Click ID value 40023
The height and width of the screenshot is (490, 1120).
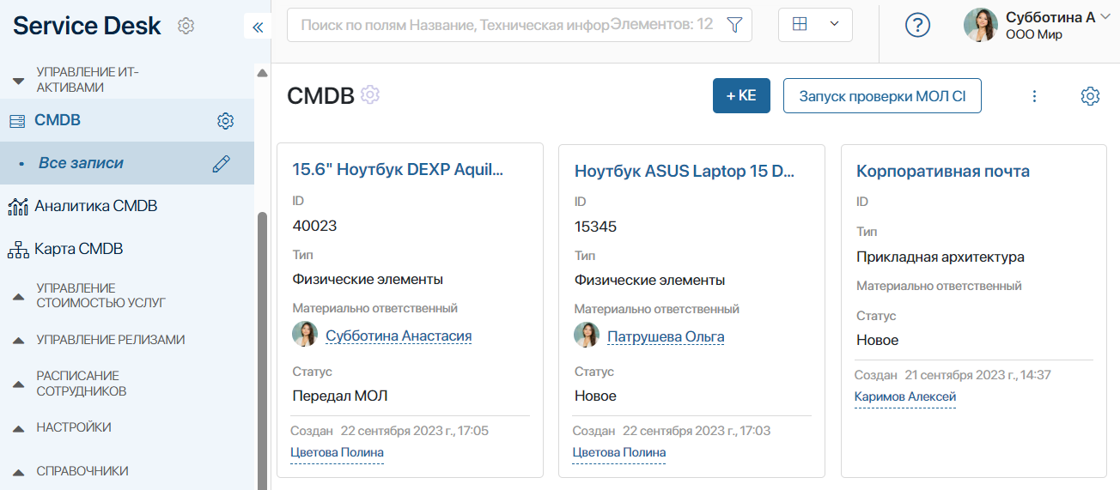tap(315, 226)
